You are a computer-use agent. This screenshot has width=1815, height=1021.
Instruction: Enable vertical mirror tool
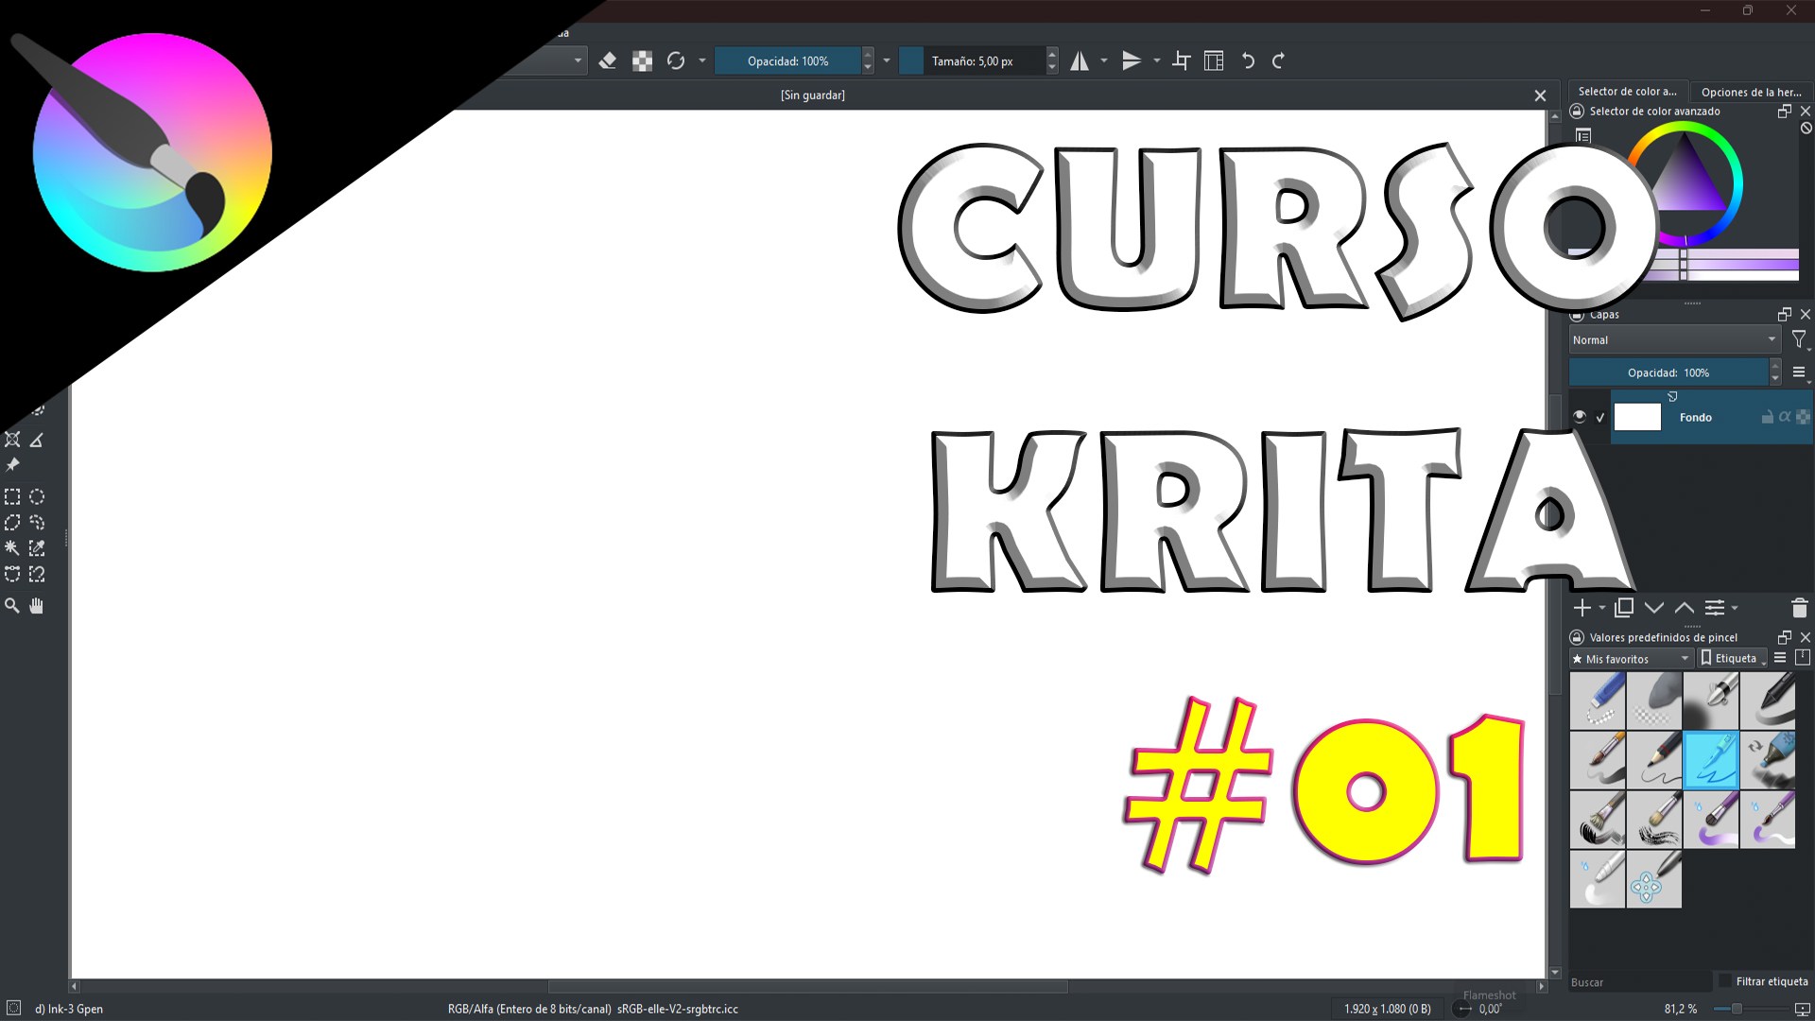coord(1132,61)
